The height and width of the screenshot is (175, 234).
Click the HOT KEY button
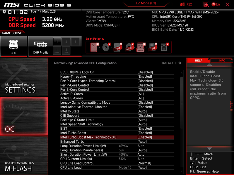tap(168, 63)
